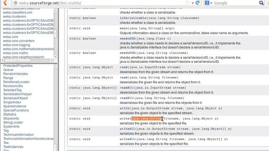Click packages frame horizontal scroll-left arrow
Image resolution: width=269 pixels, height=151 pixels.
(3, 60)
